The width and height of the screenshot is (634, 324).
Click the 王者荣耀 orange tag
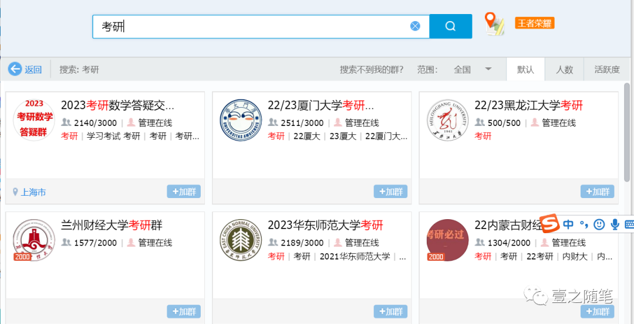(x=535, y=23)
